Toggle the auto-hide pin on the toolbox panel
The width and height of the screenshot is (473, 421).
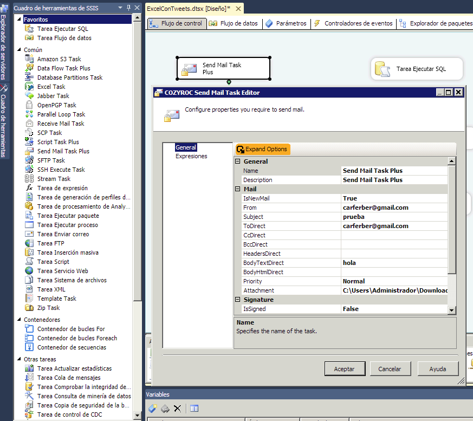128,7
